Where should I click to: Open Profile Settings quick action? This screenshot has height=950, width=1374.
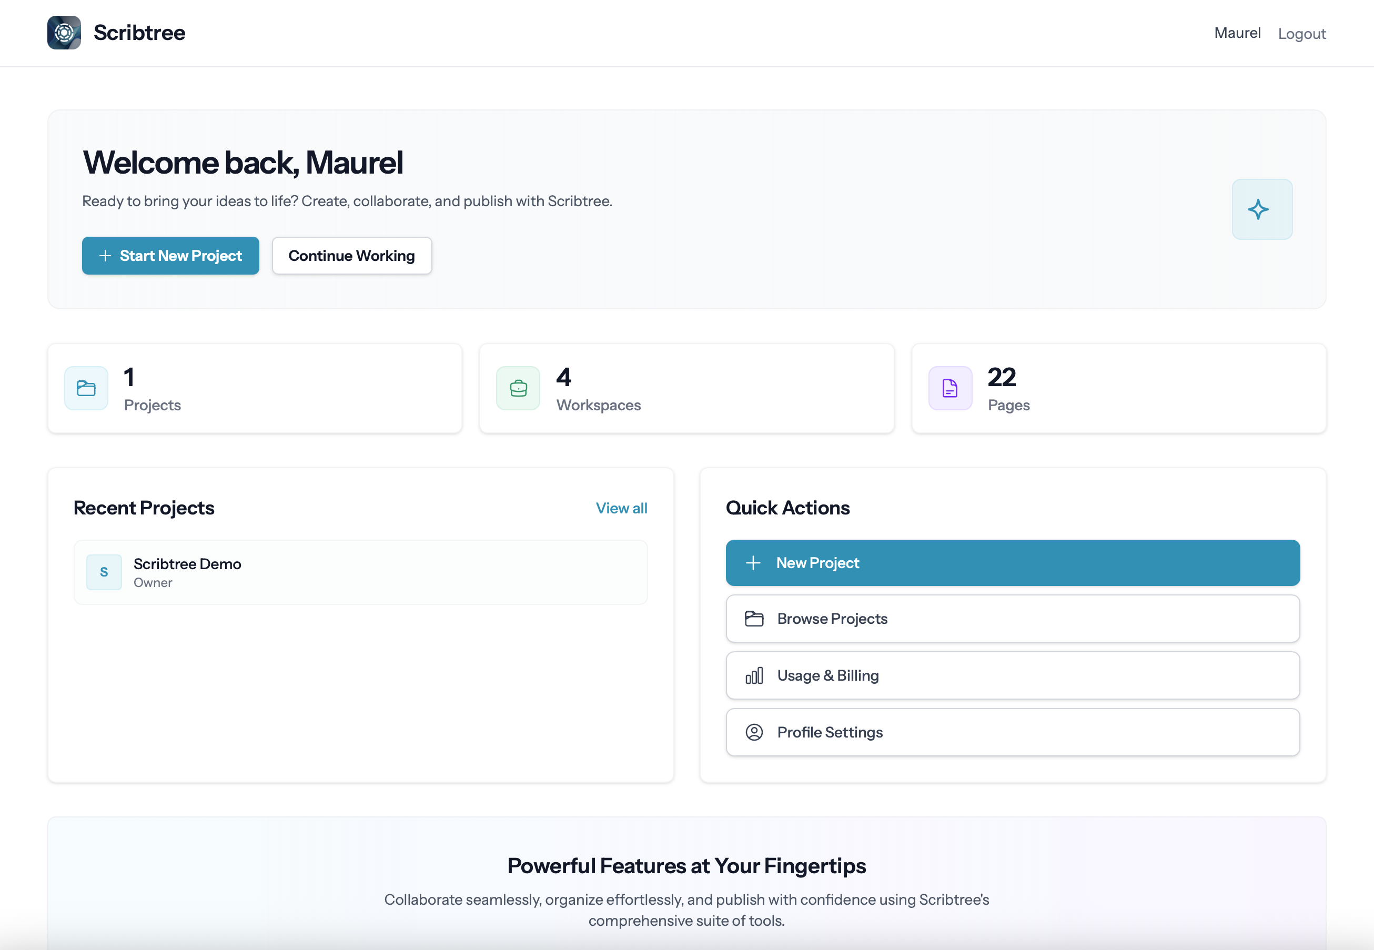(x=1012, y=732)
